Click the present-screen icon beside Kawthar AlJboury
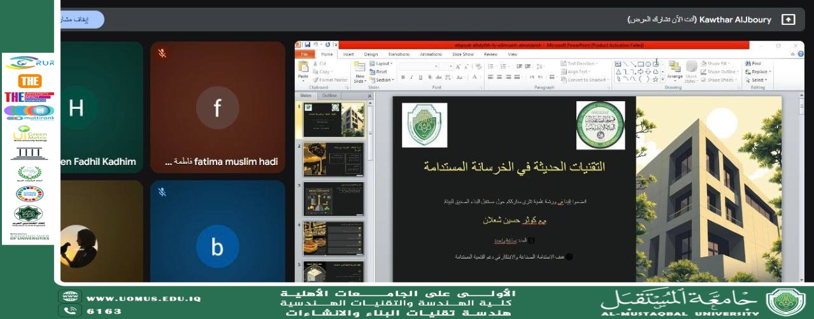 coord(788,20)
